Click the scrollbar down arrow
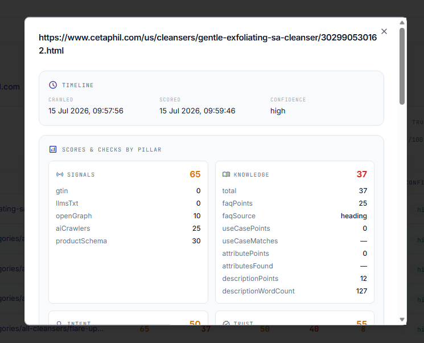The image size is (424, 343). click(x=402, y=320)
